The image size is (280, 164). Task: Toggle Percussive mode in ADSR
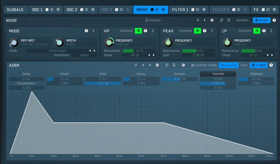[229, 65]
